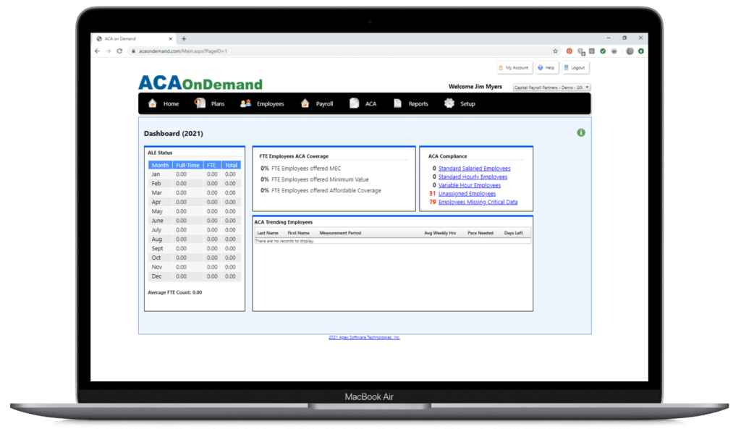Viewport: 741px width, 429px height.
Task: Expand the Capital Payroll Partners company dropdown
Action: (x=551, y=88)
